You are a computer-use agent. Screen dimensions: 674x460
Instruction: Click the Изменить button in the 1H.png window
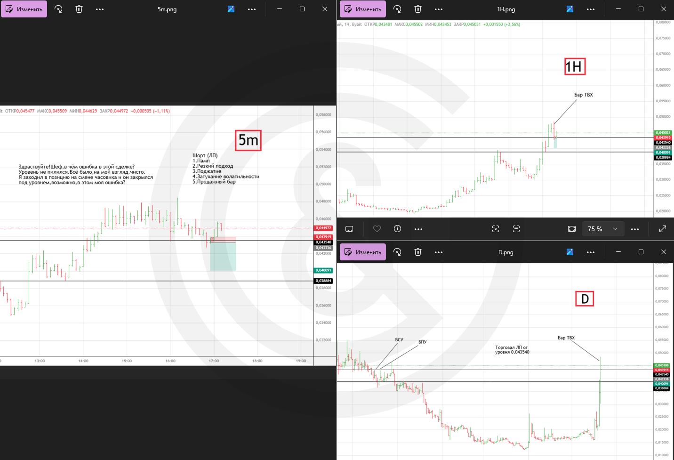(363, 9)
